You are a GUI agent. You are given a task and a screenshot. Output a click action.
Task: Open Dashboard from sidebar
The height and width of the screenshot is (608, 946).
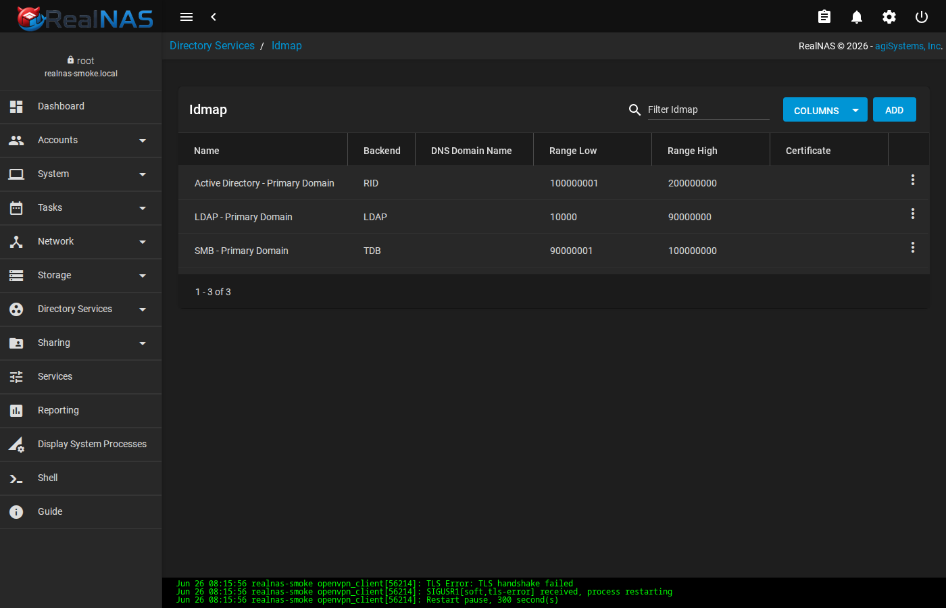[x=81, y=106]
